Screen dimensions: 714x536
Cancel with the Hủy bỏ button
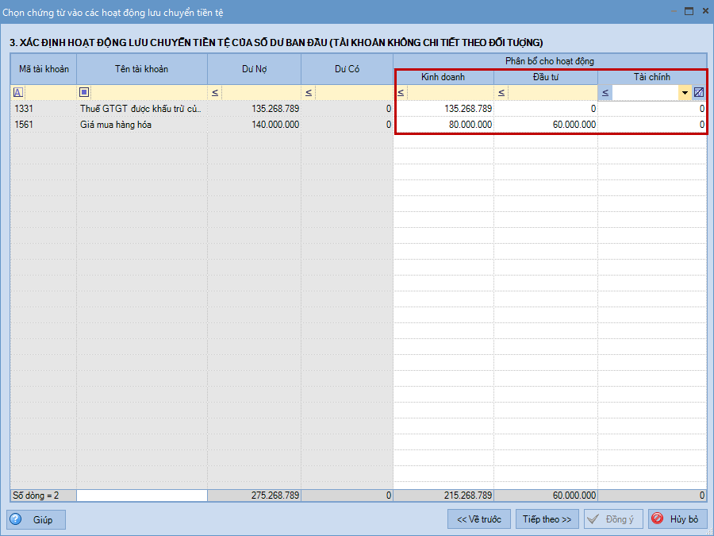tap(677, 519)
